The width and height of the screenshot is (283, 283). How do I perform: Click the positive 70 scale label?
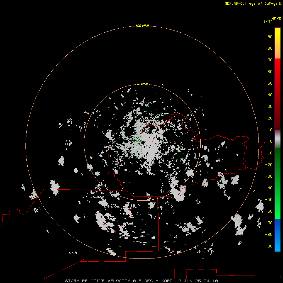pos(270,60)
